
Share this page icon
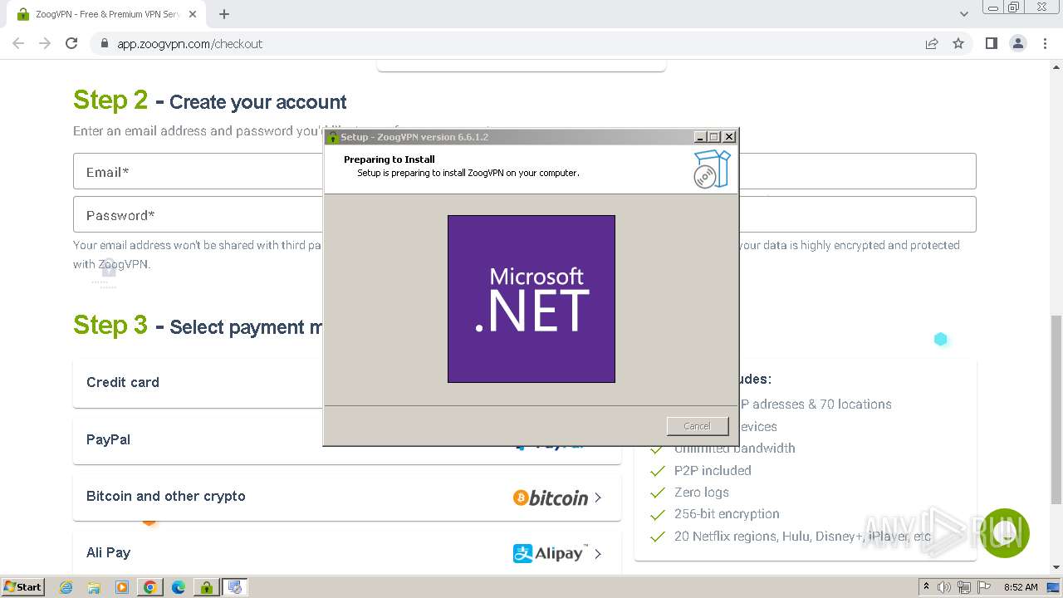[x=932, y=43]
